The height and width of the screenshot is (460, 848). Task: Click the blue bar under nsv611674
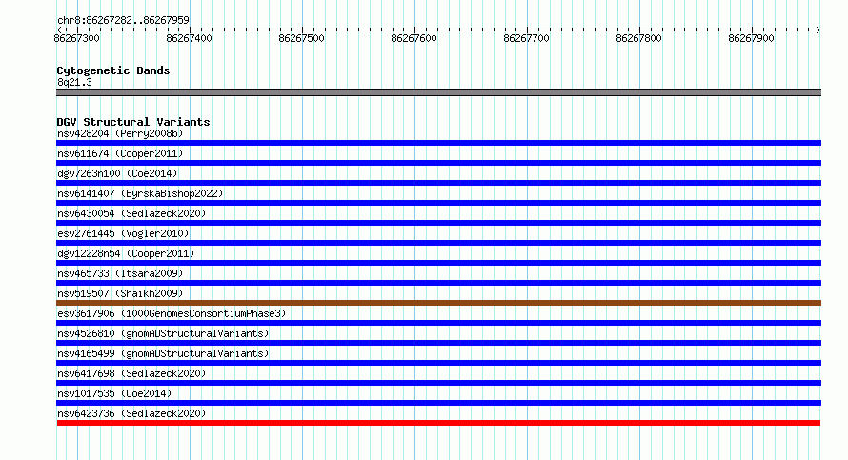(438, 163)
